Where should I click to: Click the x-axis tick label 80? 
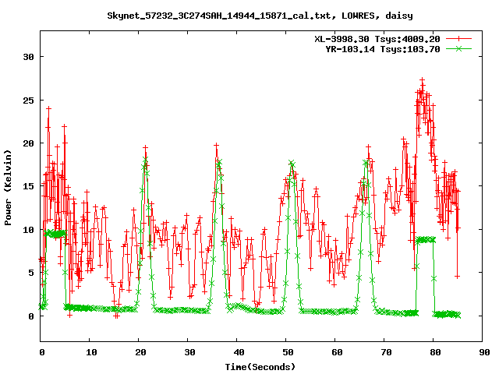(x=435, y=352)
